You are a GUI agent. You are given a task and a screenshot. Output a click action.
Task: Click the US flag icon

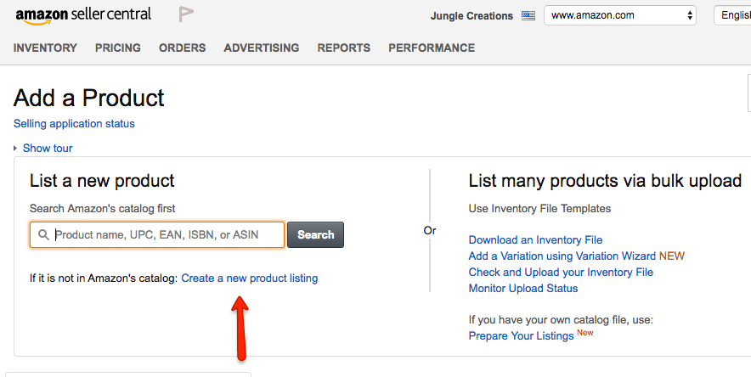[528, 16]
